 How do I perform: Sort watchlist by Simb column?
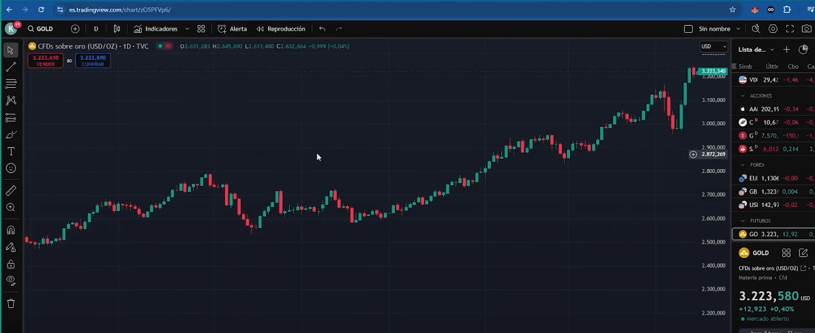point(745,66)
